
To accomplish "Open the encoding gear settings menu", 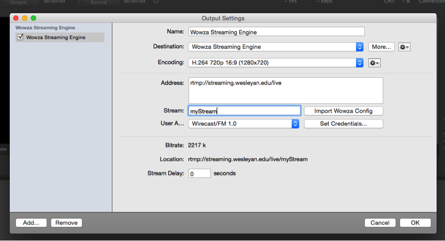I will point(374,63).
